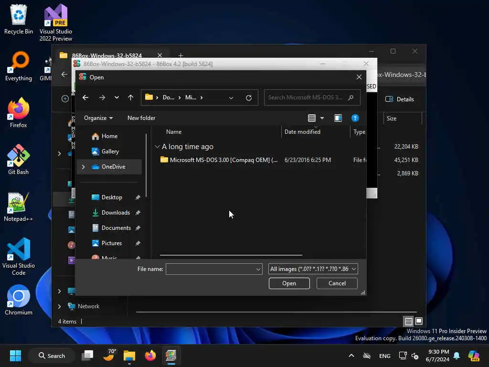Sort files by the Type column
Viewport: 489px width, 367px height.
(358, 132)
